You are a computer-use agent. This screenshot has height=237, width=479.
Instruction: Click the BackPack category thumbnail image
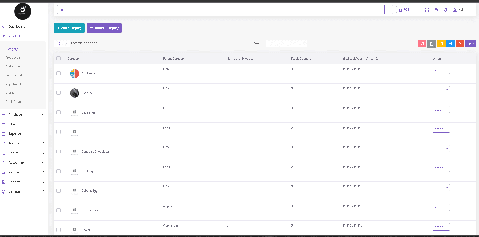[x=74, y=93]
